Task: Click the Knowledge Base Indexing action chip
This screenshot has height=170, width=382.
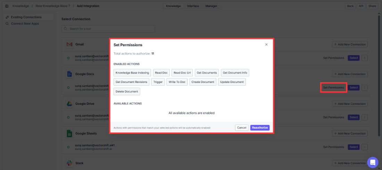Action: click(132, 73)
